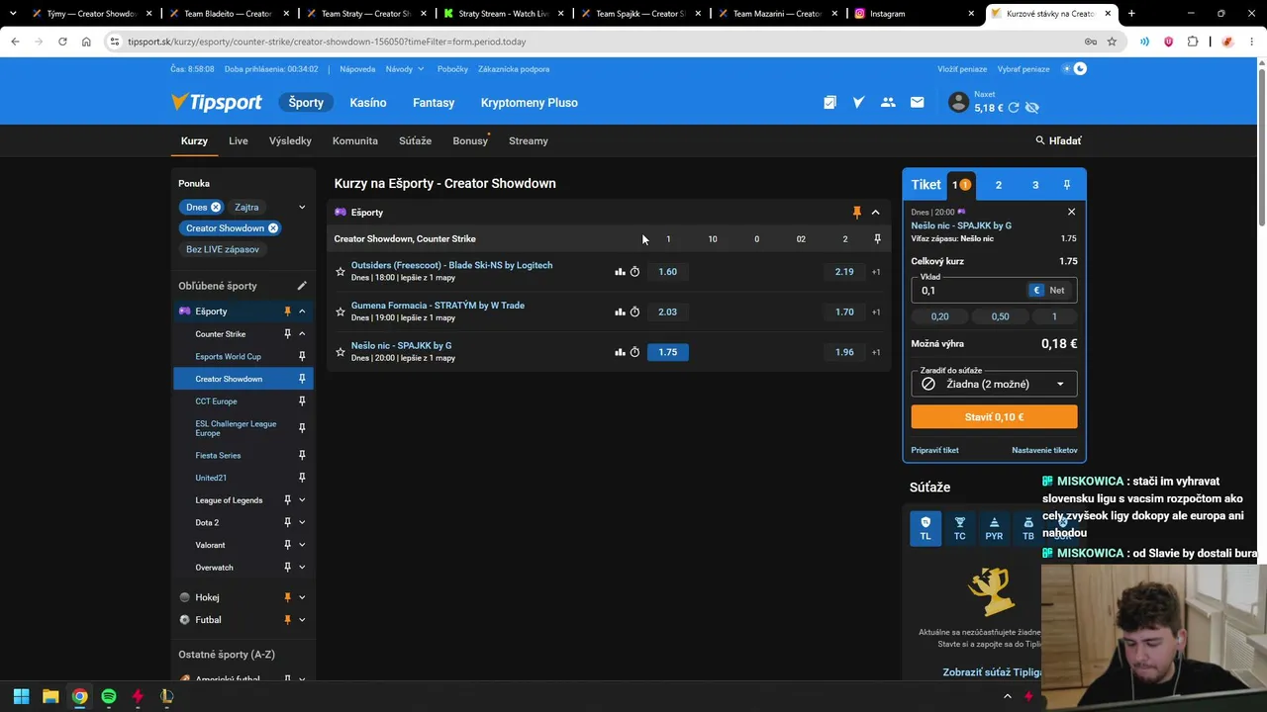Open the Zaradiť do súťaže dropdown
The width and height of the screenshot is (1267, 712).
994,384
